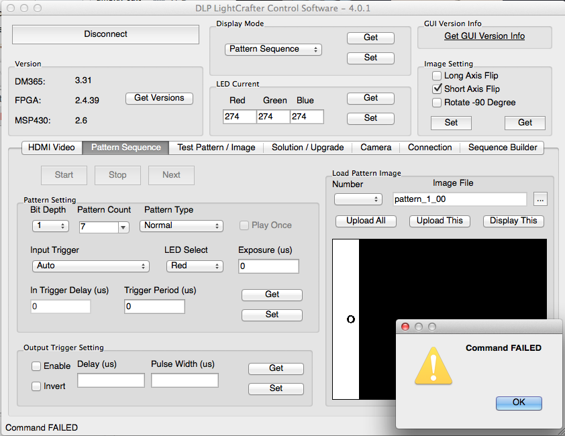Open the Test Pattern / Image tab
Image resolution: width=565 pixels, height=436 pixels.
pos(216,148)
